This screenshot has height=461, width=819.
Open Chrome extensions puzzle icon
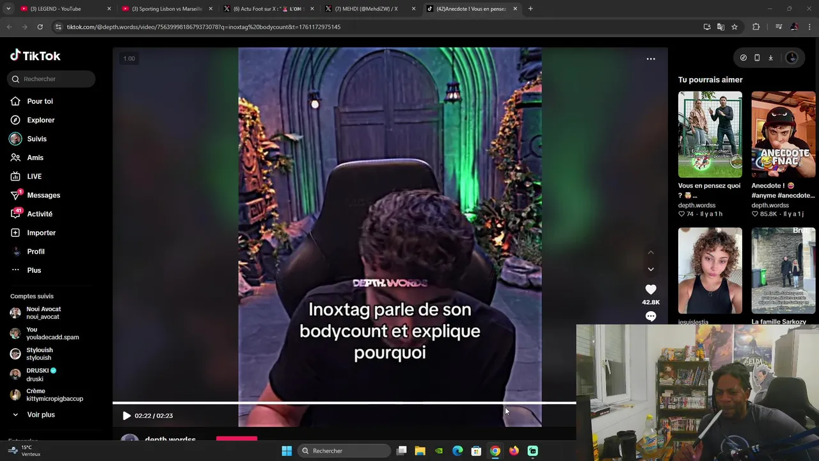(756, 27)
